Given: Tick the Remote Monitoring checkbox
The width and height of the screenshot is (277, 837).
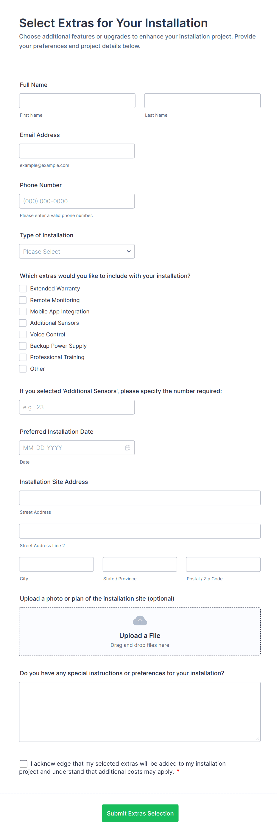Looking at the screenshot, I should pyautogui.click(x=23, y=300).
